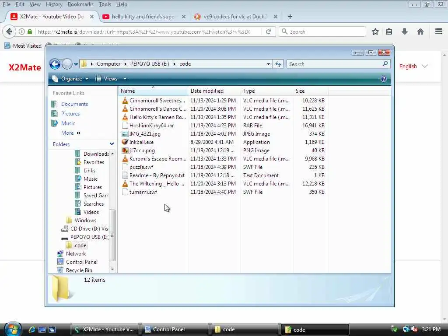Select the Hello Kitty's Ramen Ro... file

pos(154,117)
